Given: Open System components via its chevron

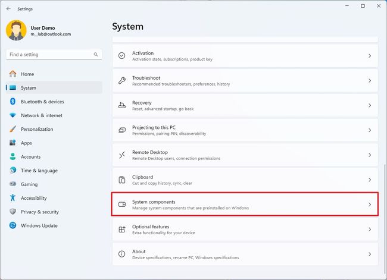Looking at the screenshot, I should tap(370, 205).
